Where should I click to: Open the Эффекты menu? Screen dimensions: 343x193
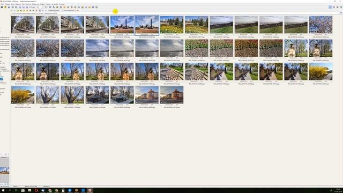18,4
